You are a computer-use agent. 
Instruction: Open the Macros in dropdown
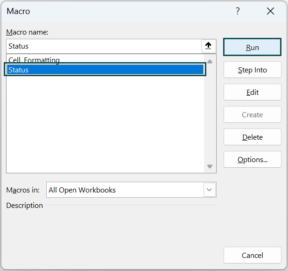coord(210,190)
